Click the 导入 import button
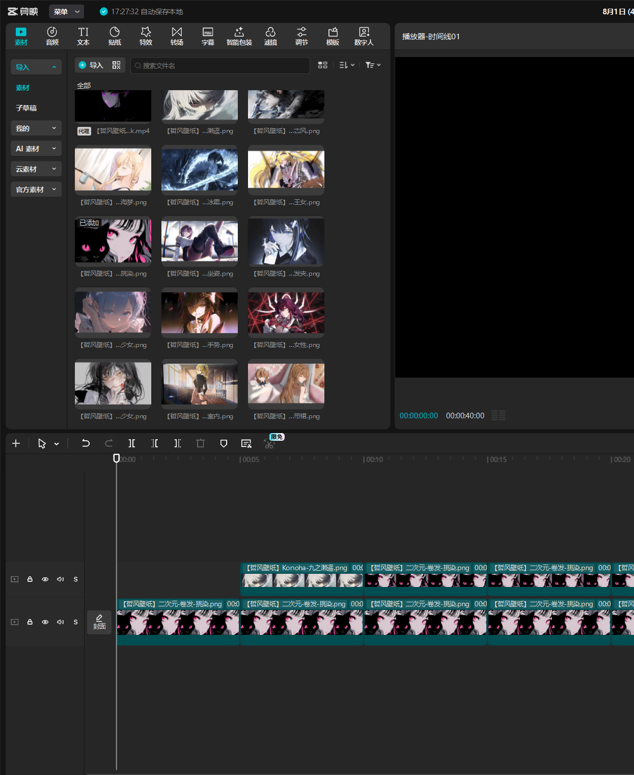 tap(91, 65)
